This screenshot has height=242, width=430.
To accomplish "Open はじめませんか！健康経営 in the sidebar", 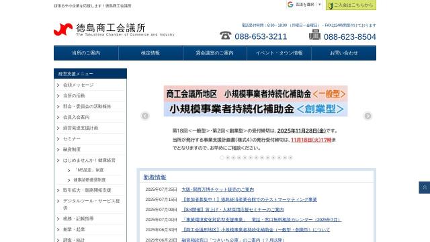I will 89,160.
